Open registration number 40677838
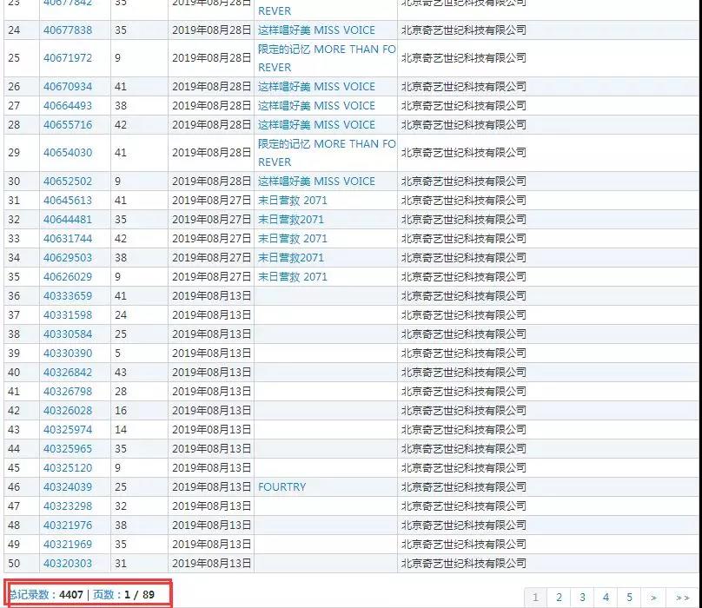This screenshot has width=702, height=608. [x=68, y=30]
